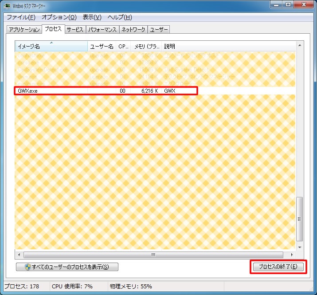Open the パフォーマンス tab
317x295 pixels.
(x=102, y=30)
